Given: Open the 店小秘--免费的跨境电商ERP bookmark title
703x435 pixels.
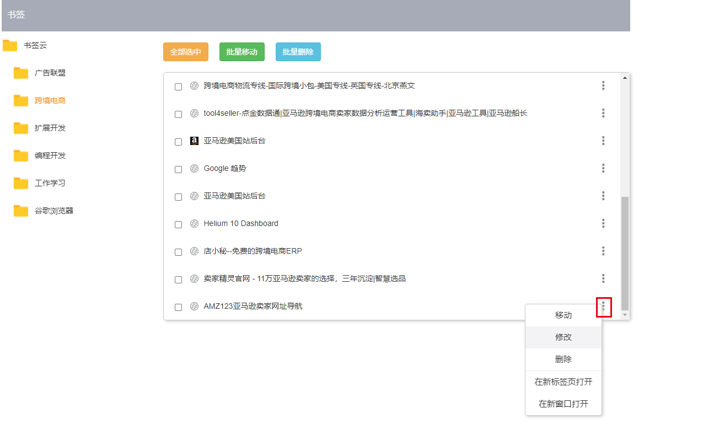Looking at the screenshot, I should [253, 251].
